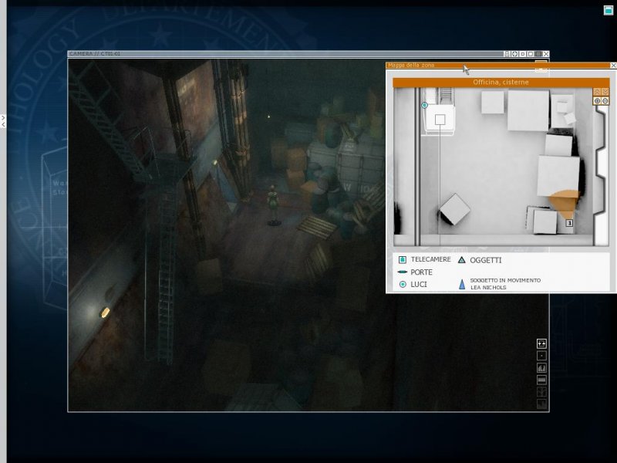Toggle the TELECAMERE legend marker
The height and width of the screenshot is (463, 617).
(402, 260)
